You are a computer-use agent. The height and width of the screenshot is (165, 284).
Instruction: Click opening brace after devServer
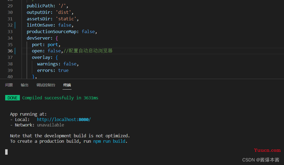pos(57,38)
